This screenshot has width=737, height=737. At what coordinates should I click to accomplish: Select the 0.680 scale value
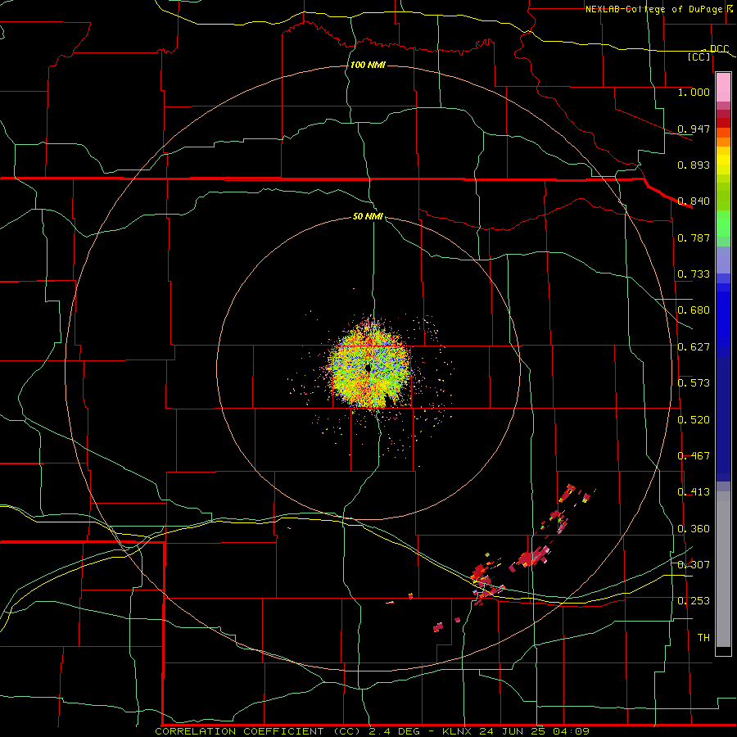tap(694, 310)
